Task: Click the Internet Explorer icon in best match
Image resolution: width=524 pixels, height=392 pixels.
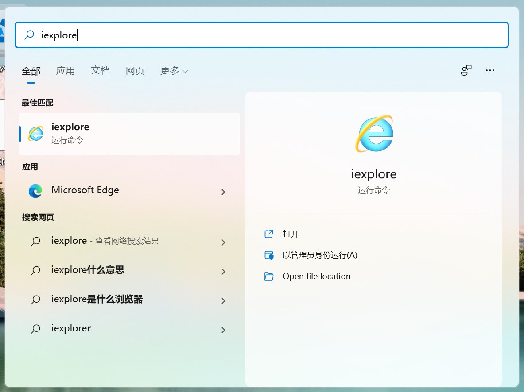Action: (x=36, y=134)
